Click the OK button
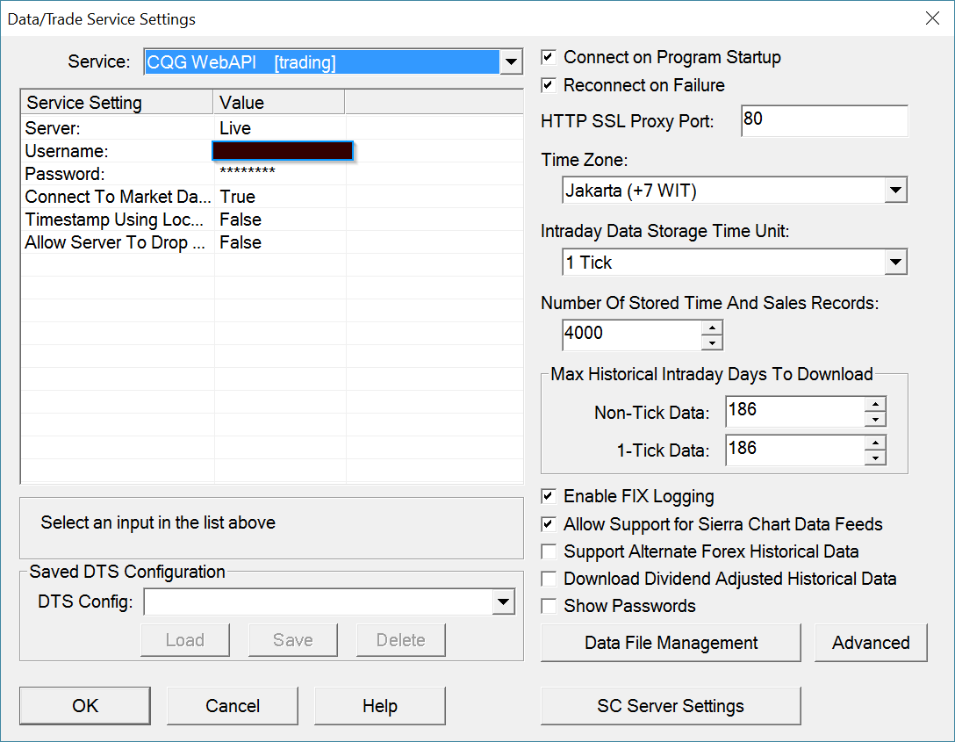The width and height of the screenshot is (955, 742). (x=85, y=706)
